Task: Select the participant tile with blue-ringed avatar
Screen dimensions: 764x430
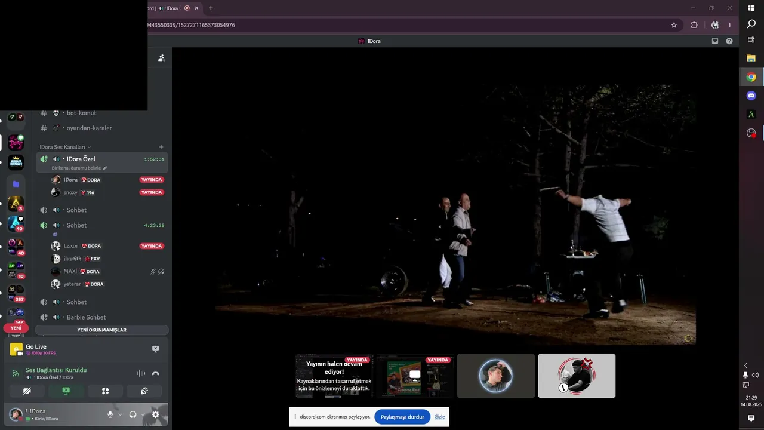Action: pos(495,376)
